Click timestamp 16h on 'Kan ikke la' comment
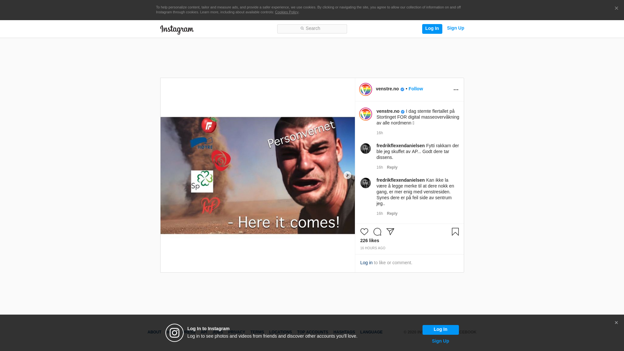 point(380,214)
